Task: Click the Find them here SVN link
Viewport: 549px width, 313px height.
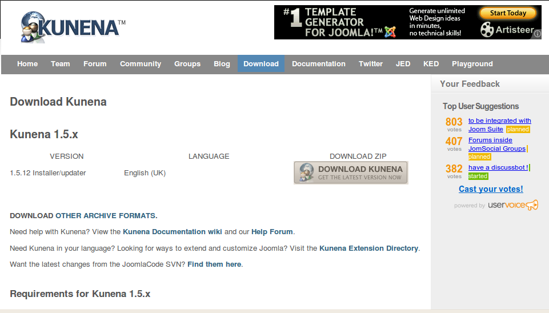Action: 214,264
